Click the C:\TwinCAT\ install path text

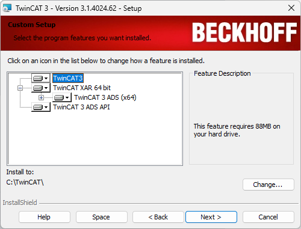25,182
